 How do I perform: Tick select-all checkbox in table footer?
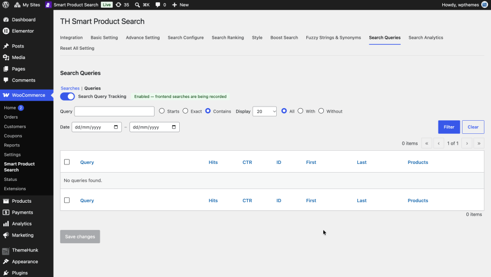tap(67, 200)
